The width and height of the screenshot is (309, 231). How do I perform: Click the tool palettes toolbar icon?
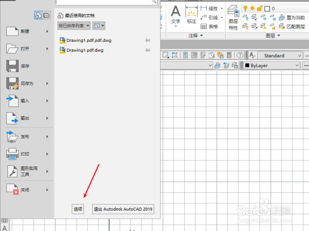pos(203,55)
